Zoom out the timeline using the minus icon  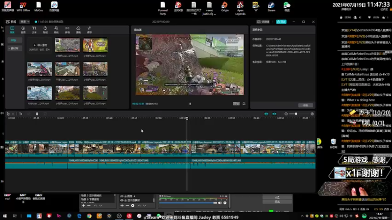pos(286,114)
